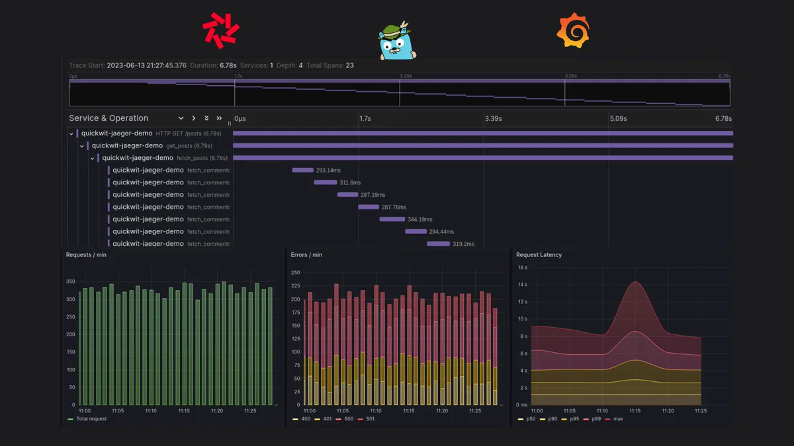
Task: Click the column divider handle beside 0μs
Action: coord(230,123)
